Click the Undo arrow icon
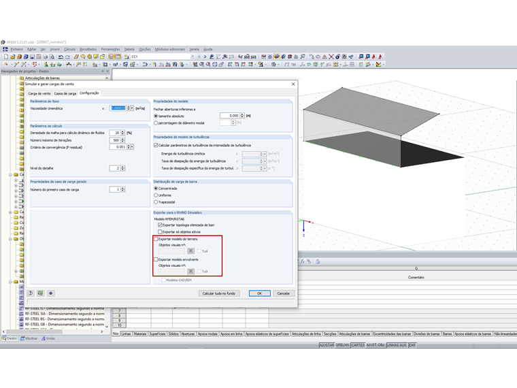 (x=61, y=56)
